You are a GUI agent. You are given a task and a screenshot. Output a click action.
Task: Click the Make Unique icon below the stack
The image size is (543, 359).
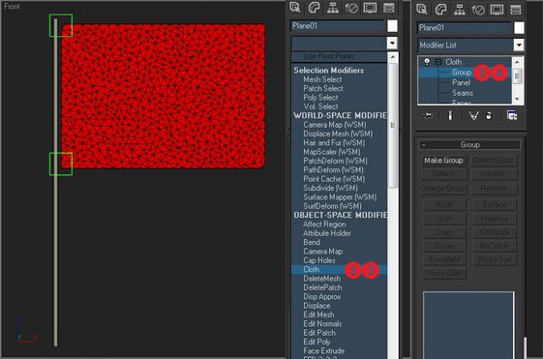[473, 115]
